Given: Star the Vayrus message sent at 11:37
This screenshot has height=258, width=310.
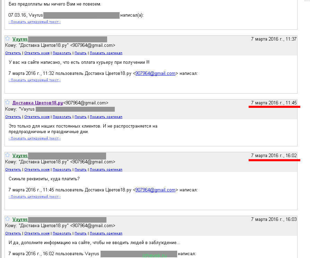Looking at the screenshot, I should point(8,38).
